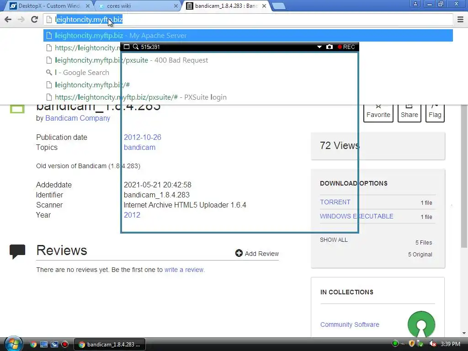Click the 'write a review' link

pos(184,270)
